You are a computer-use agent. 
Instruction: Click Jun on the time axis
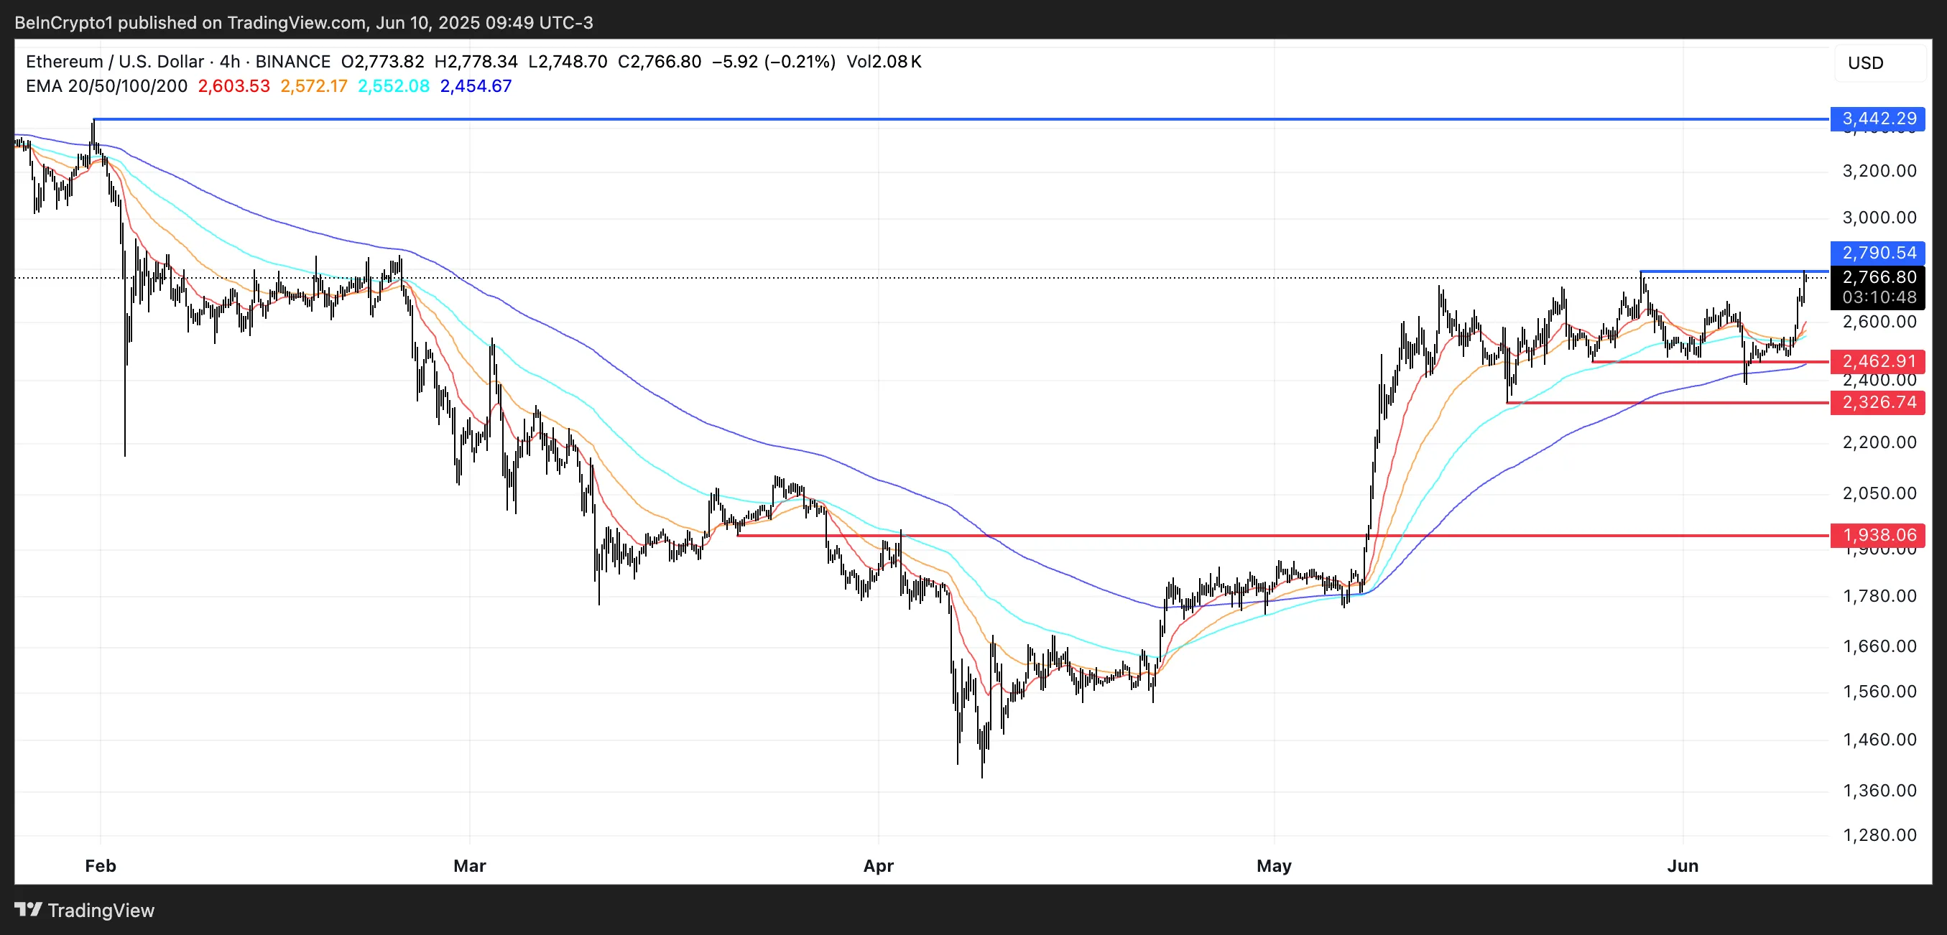pos(1683,866)
